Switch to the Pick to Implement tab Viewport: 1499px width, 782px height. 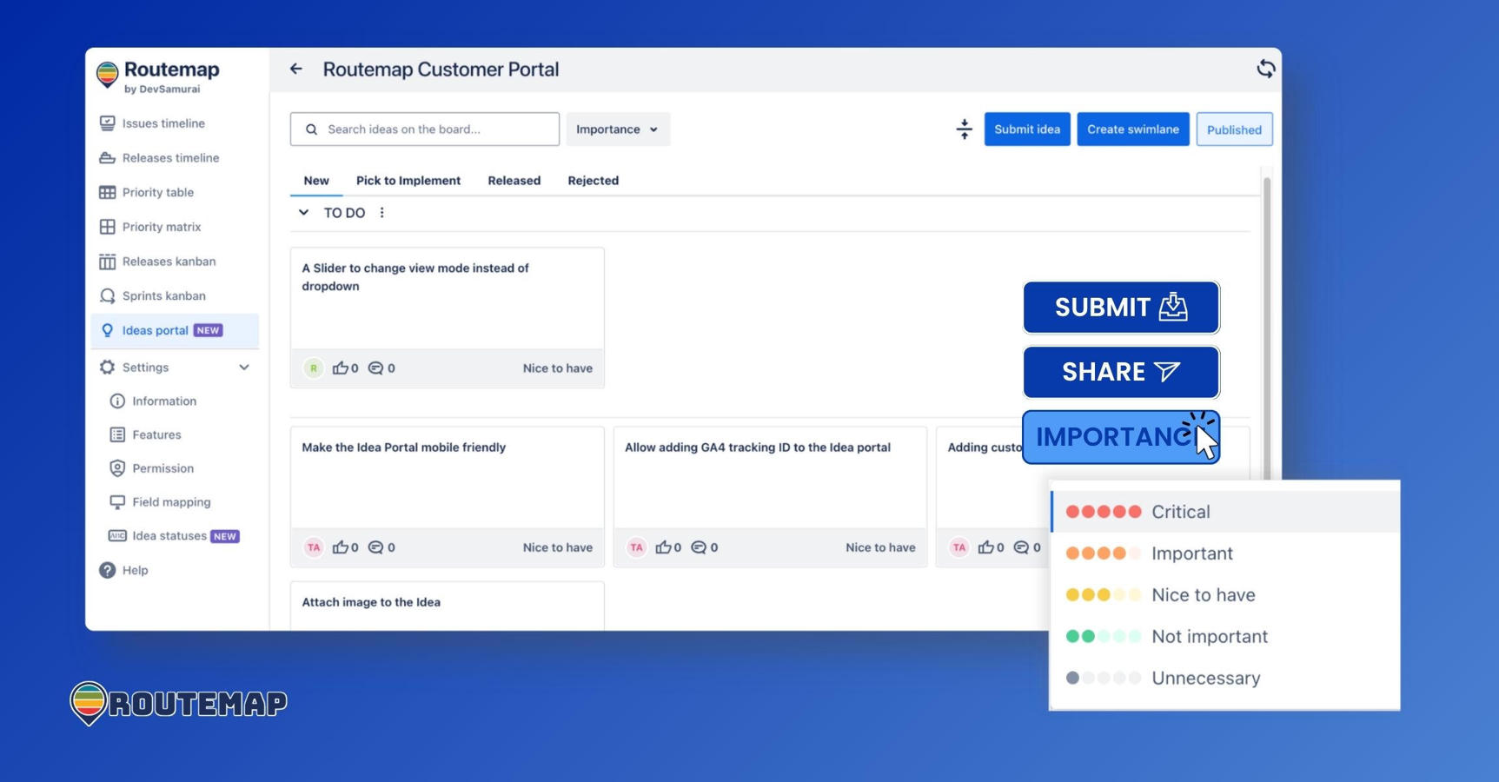tap(408, 181)
